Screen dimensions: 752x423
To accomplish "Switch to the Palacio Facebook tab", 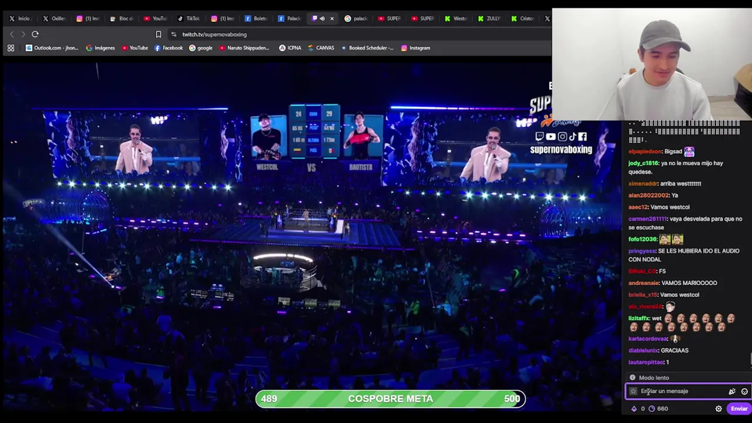I will [x=289, y=18].
